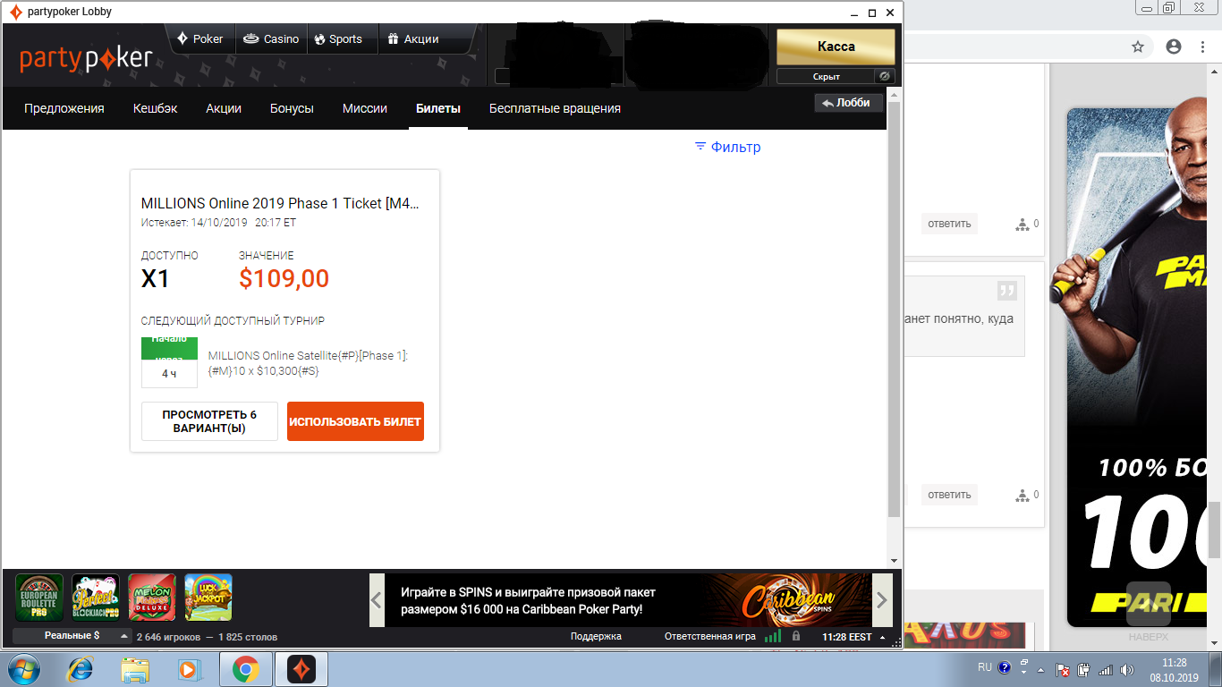Click network signal tray icon
This screenshot has height=687, width=1222.
tap(1106, 670)
